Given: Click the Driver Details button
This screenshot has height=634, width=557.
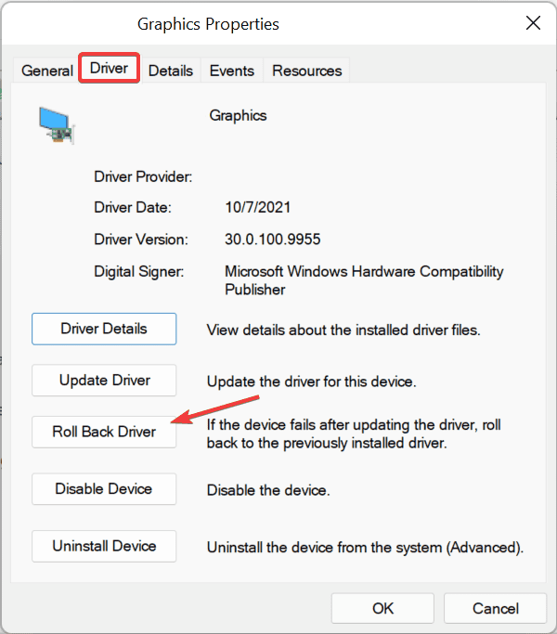Looking at the screenshot, I should pos(104,329).
